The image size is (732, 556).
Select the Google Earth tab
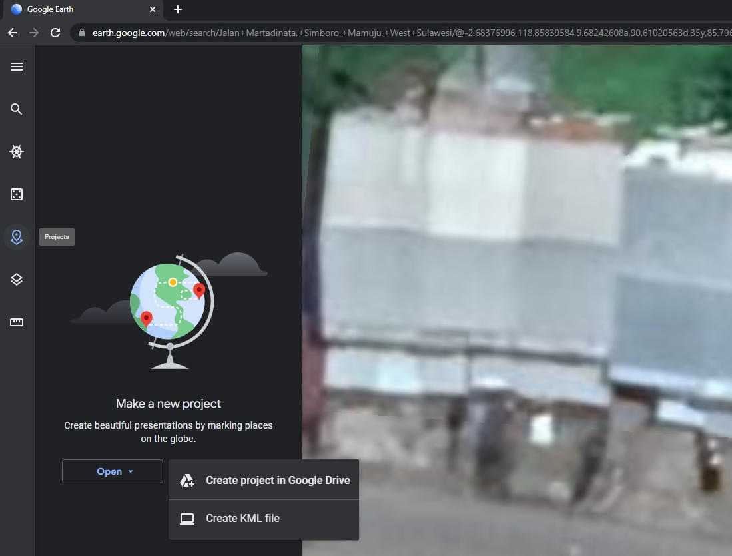click(x=83, y=10)
